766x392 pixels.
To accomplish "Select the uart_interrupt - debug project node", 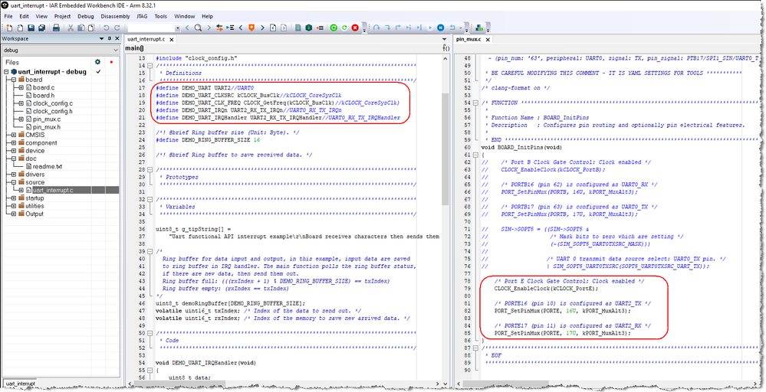I will (52, 72).
